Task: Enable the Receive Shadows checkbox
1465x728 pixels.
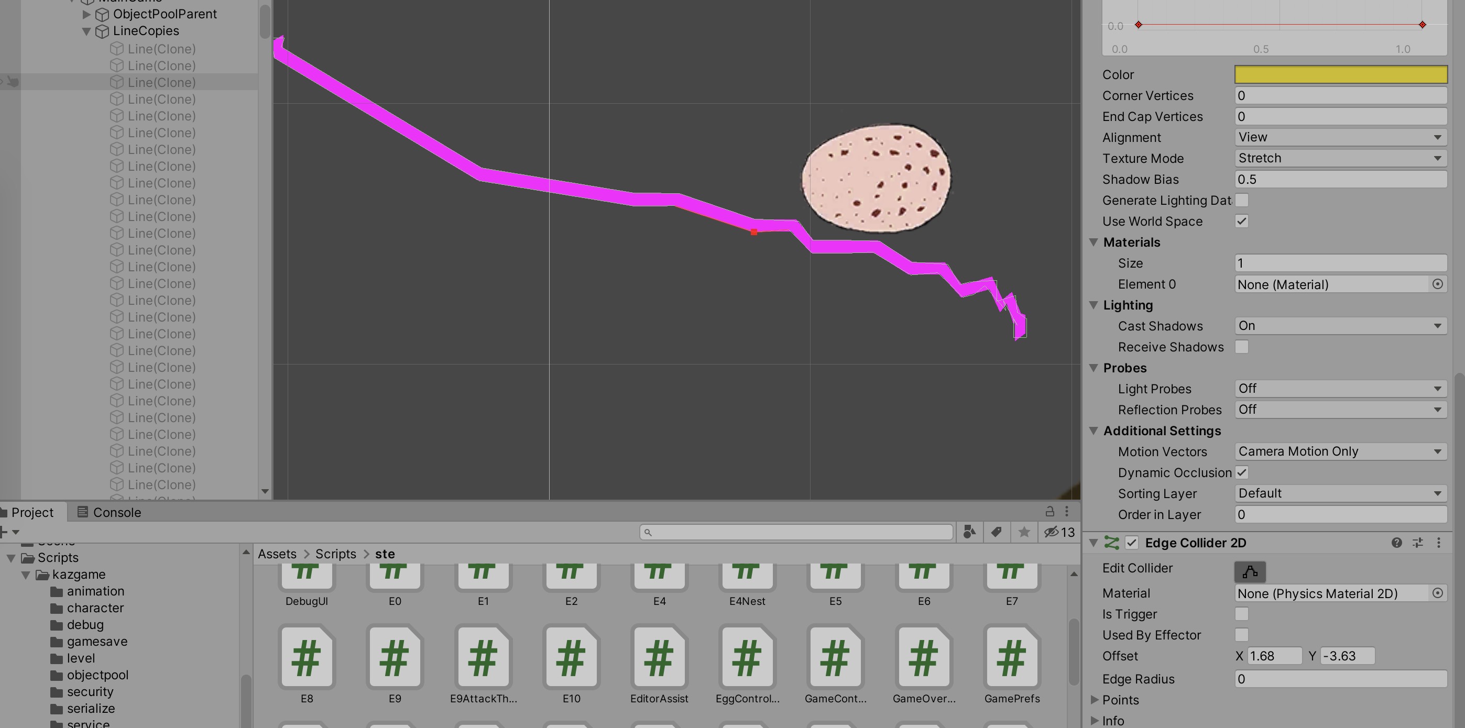Action: coord(1242,347)
